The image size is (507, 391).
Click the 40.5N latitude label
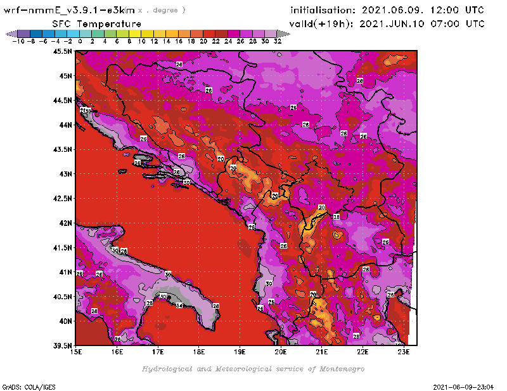click(62, 297)
